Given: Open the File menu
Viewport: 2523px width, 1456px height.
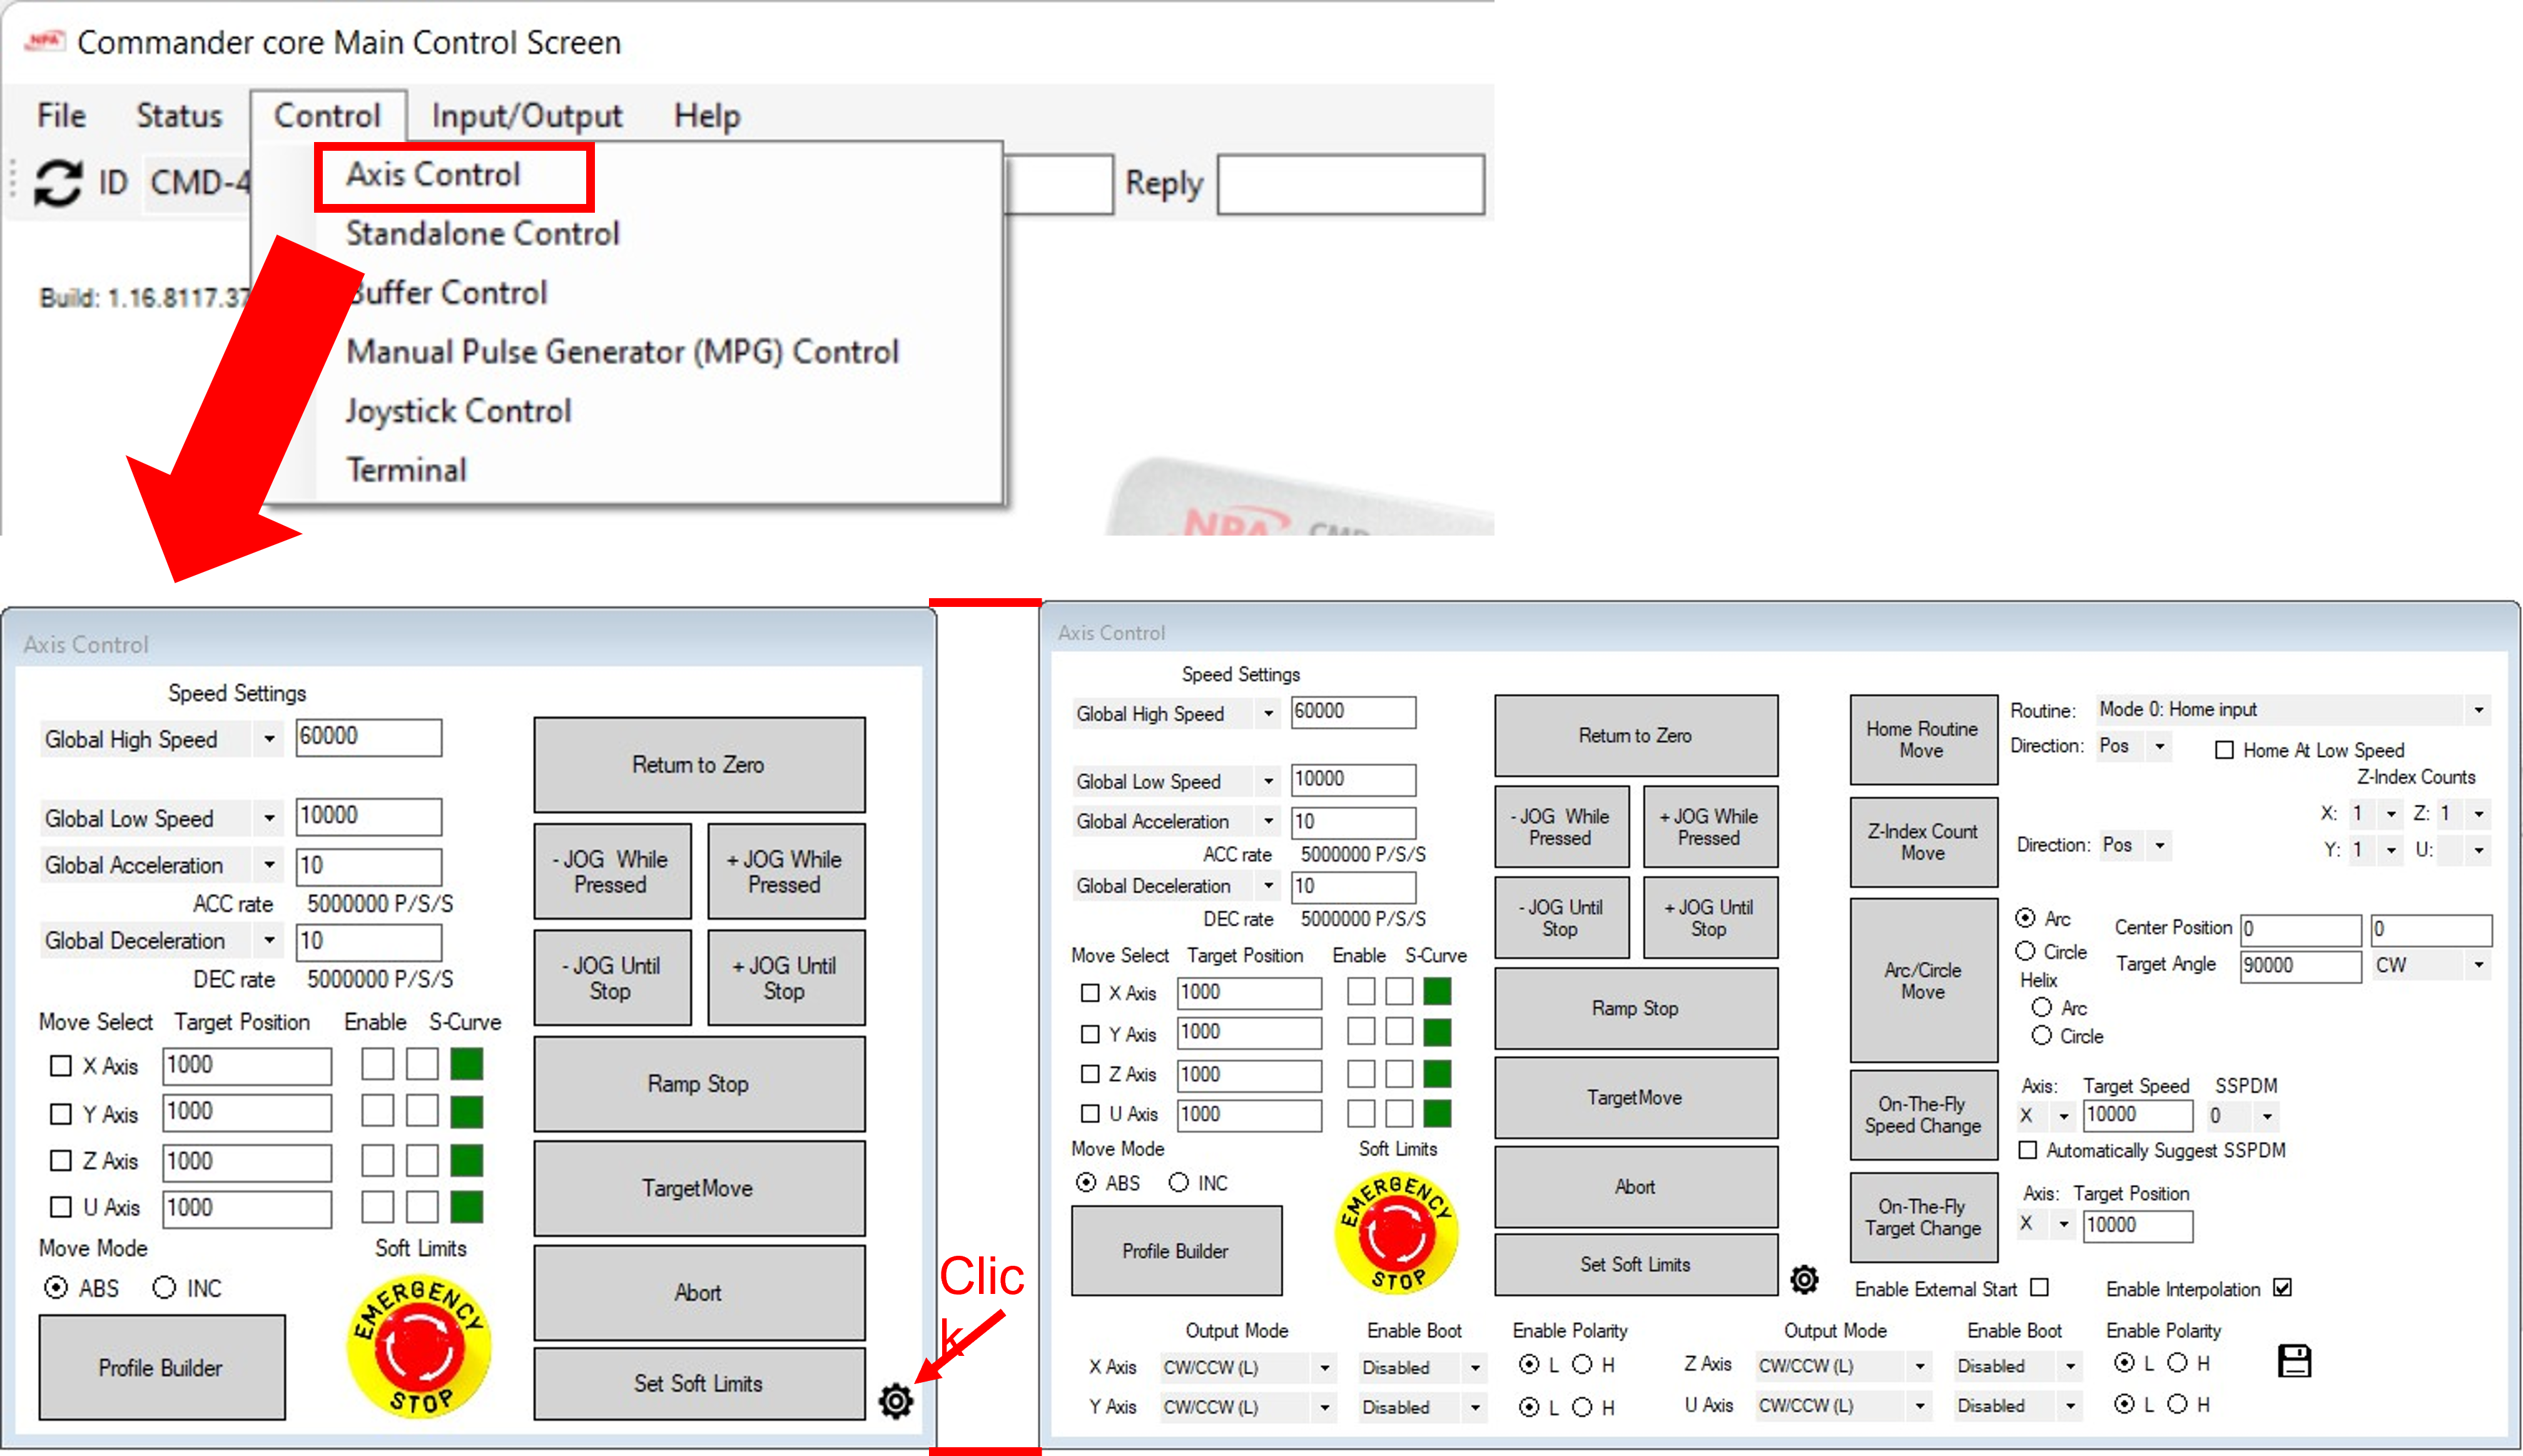Looking at the screenshot, I should pos(62,116).
